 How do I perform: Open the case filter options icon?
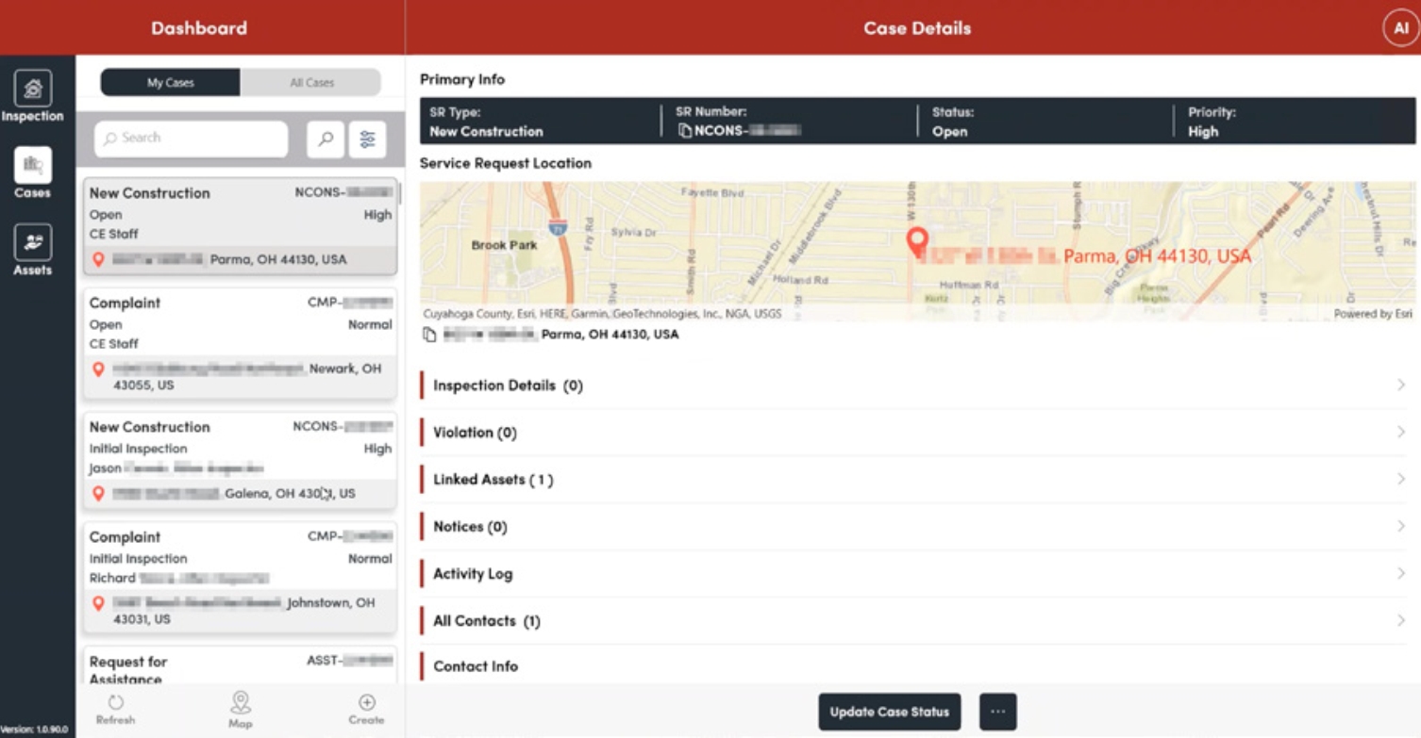(x=368, y=139)
